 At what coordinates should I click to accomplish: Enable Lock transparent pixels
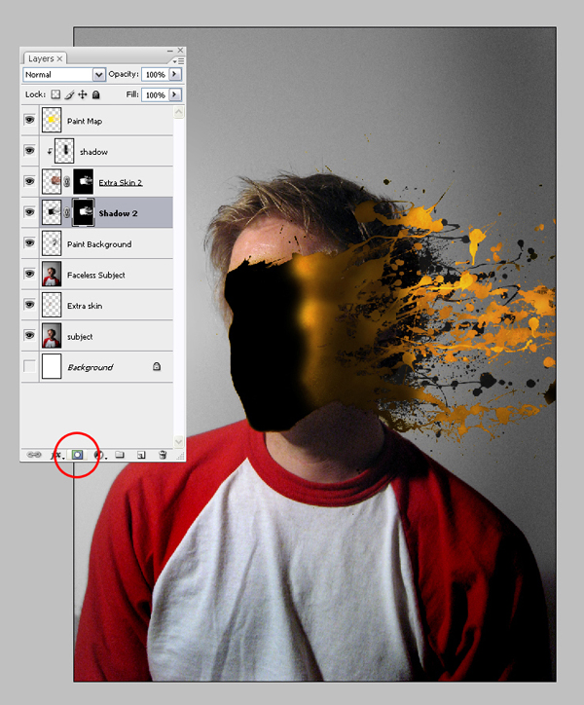pyautogui.click(x=55, y=94)
